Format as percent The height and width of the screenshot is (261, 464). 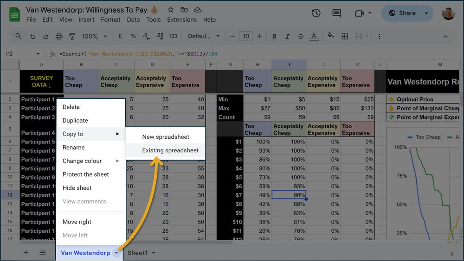(133, 36)
